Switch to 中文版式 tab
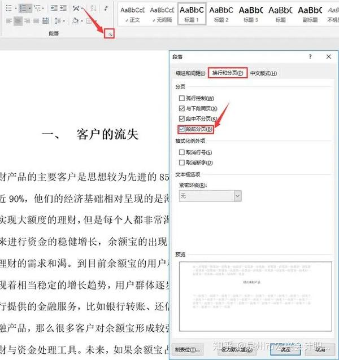339x360 pixels. (263, 73)
